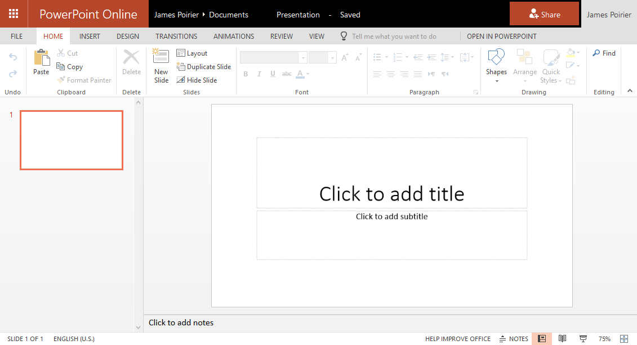
Task: Open the line spacing dropdown
Action: [x=447, y=57]
